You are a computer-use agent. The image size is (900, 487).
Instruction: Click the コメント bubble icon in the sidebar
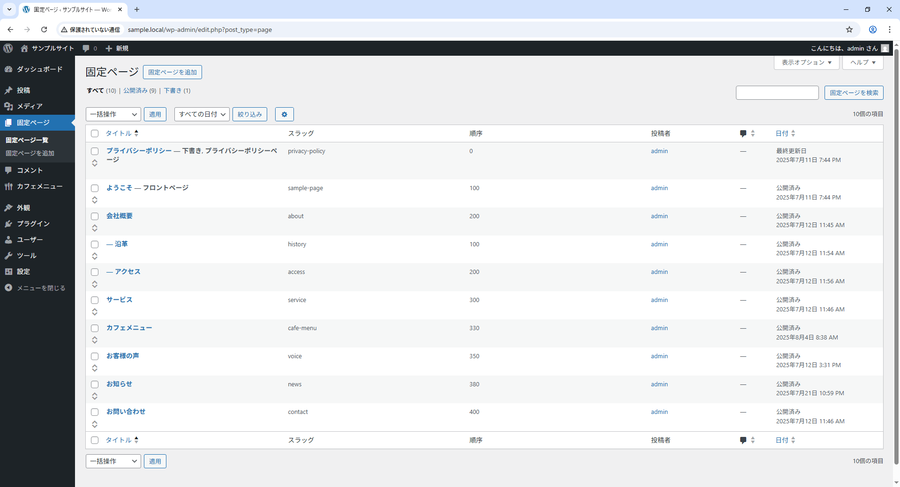pyautogui.click(x=8, y=170)
